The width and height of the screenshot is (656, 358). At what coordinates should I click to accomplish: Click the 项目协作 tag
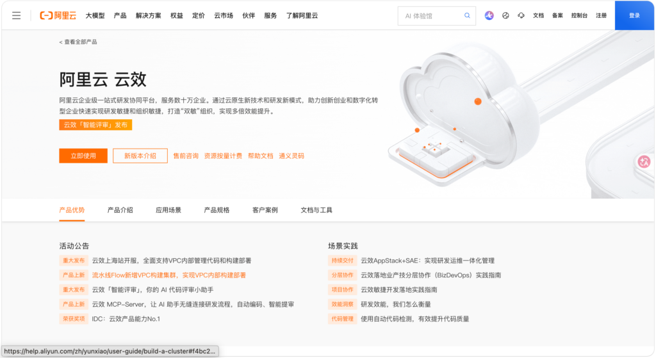(x=342, y=289)
